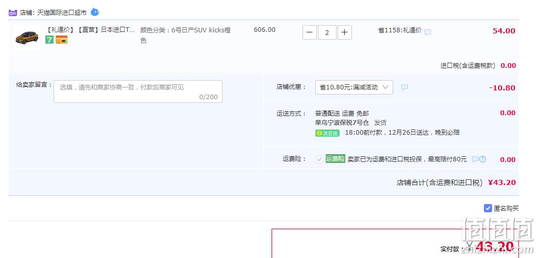Decrease quantity with the minus button

coord(310,32)
